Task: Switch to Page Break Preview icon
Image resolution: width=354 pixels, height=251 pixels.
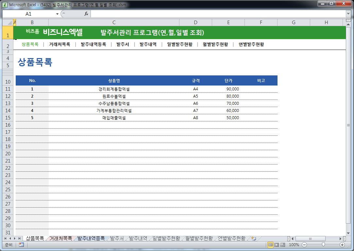Action: pos(282,245)
